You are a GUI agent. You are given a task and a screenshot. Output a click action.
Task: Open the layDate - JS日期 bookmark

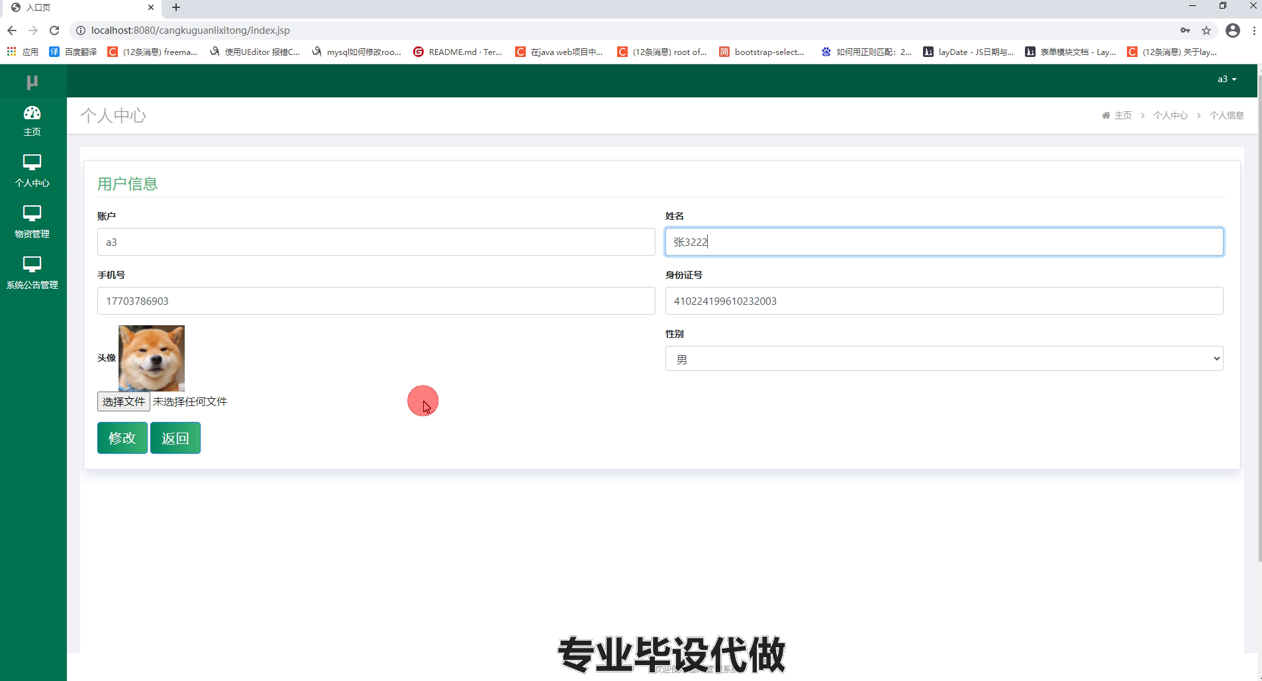pos(969,52)
